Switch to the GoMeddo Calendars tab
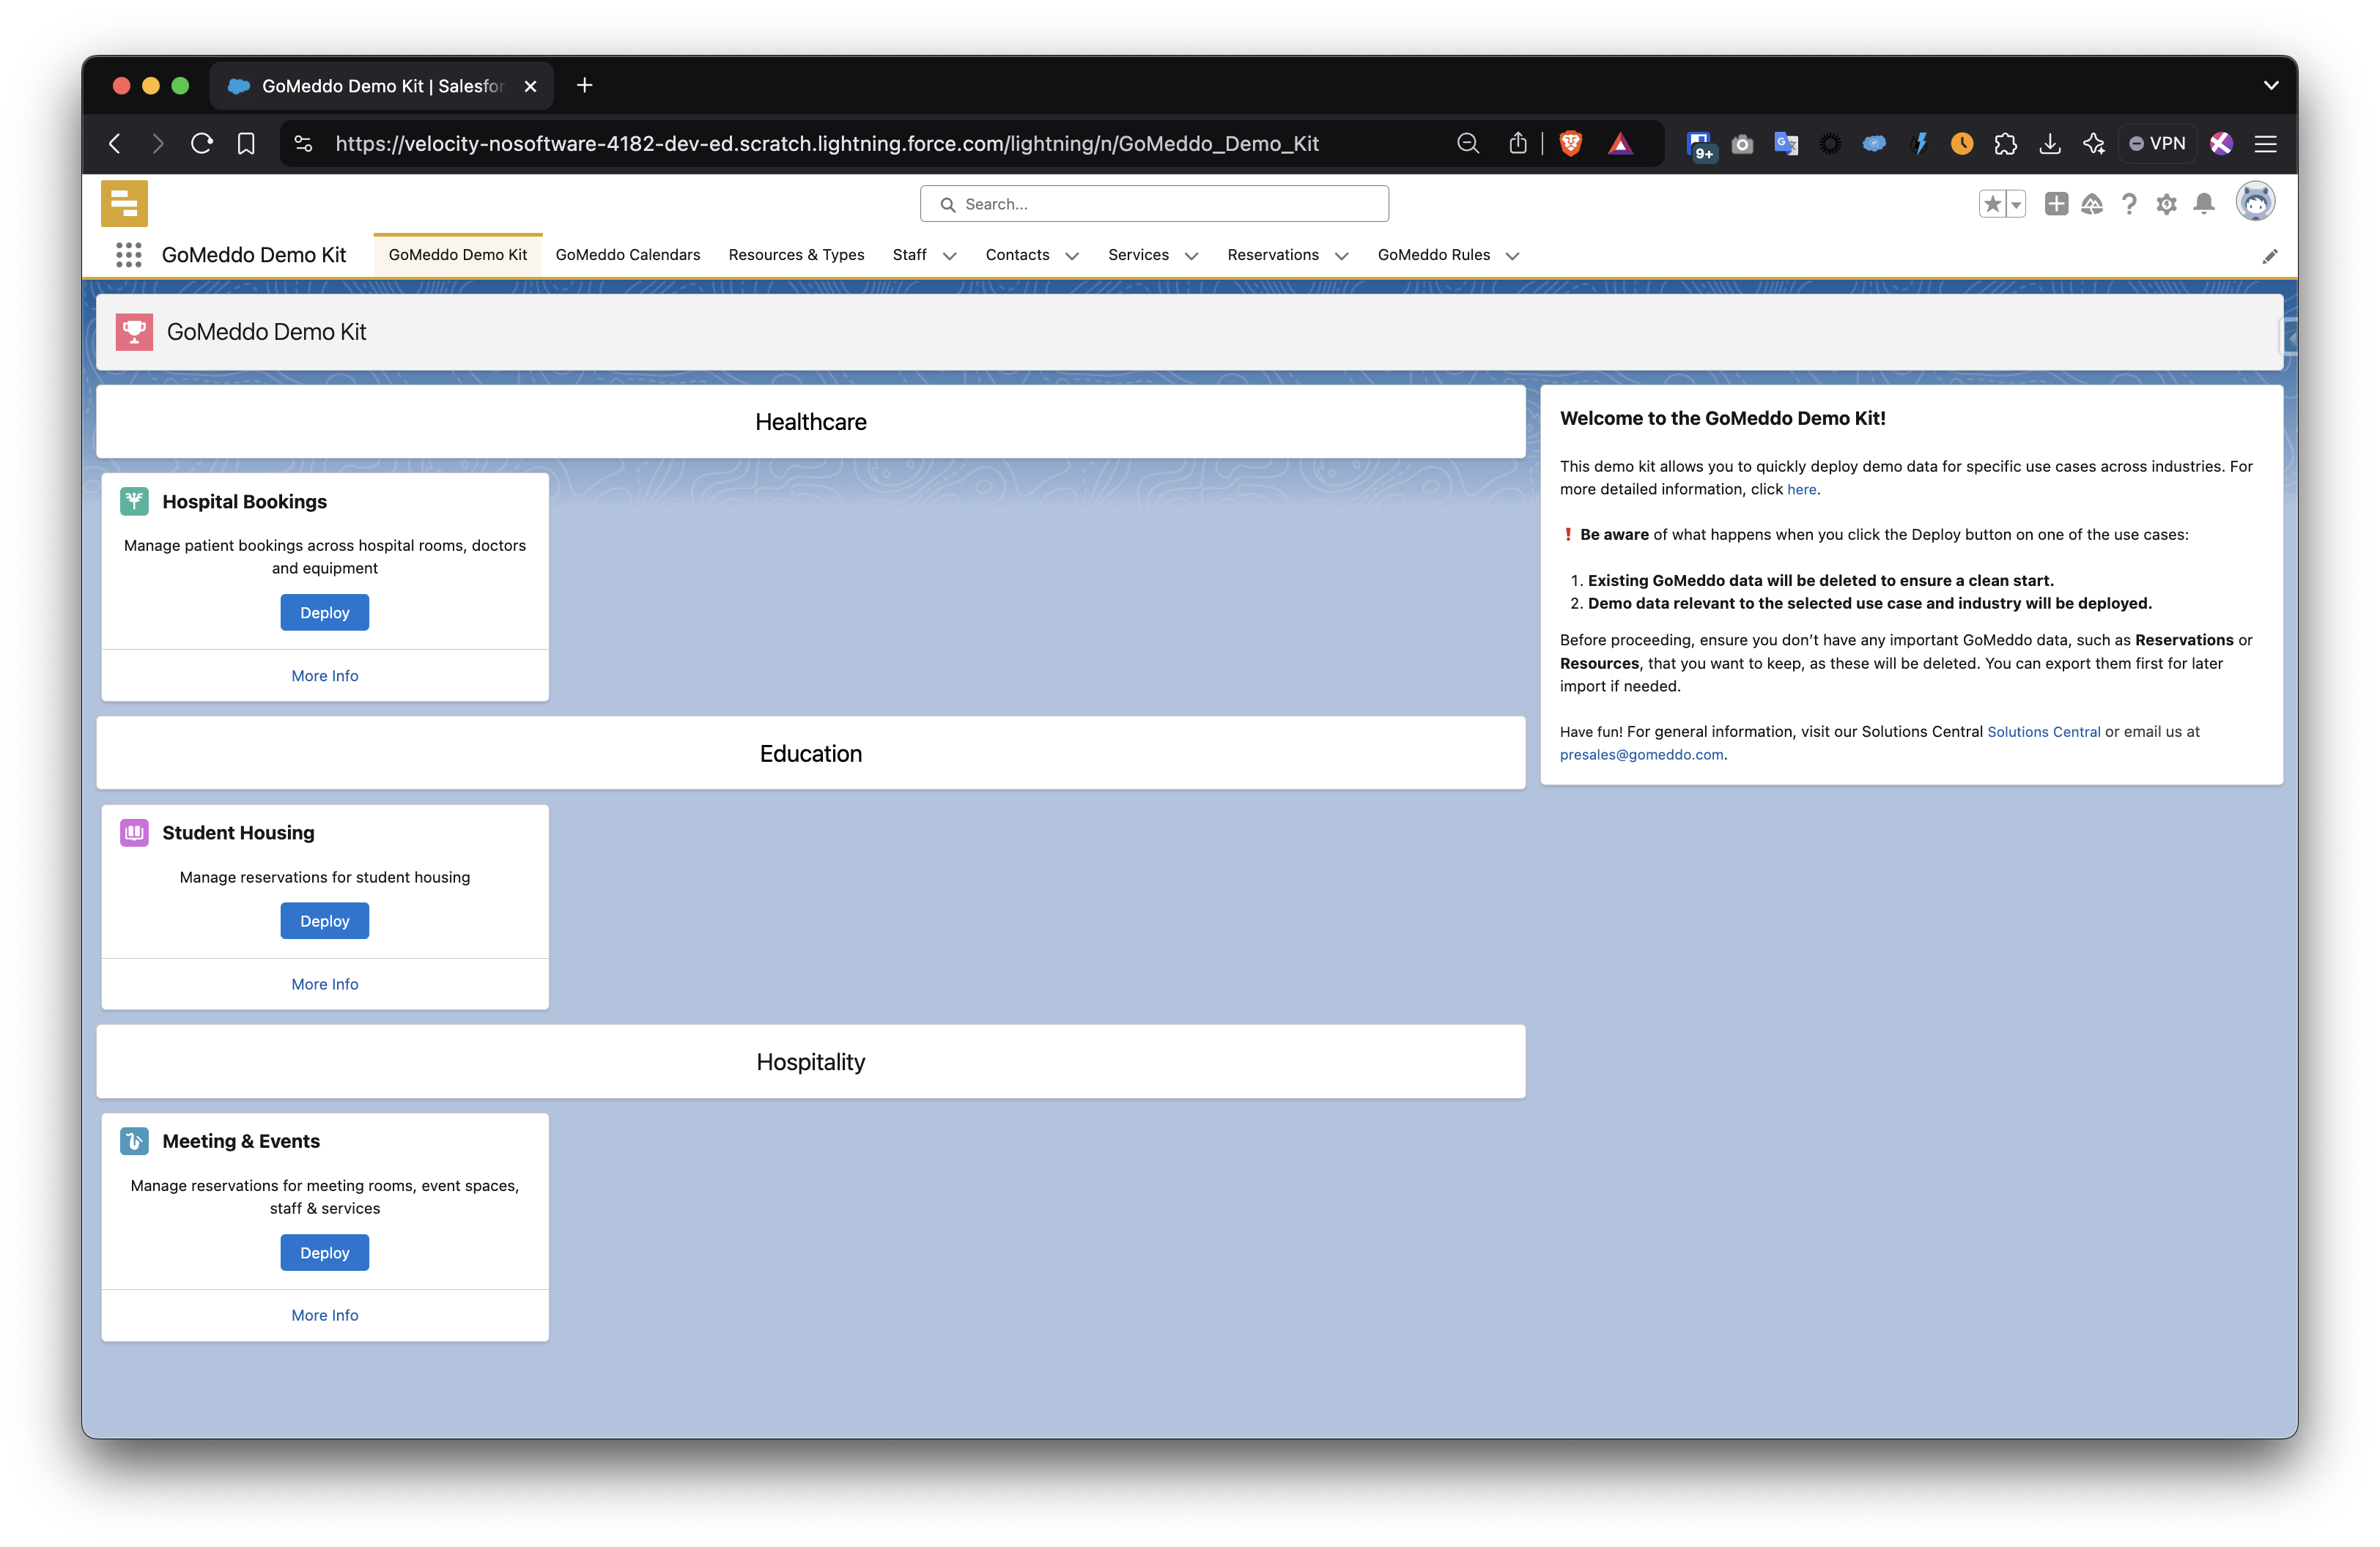This screenshot has height=1547, width=2380. 628,255
